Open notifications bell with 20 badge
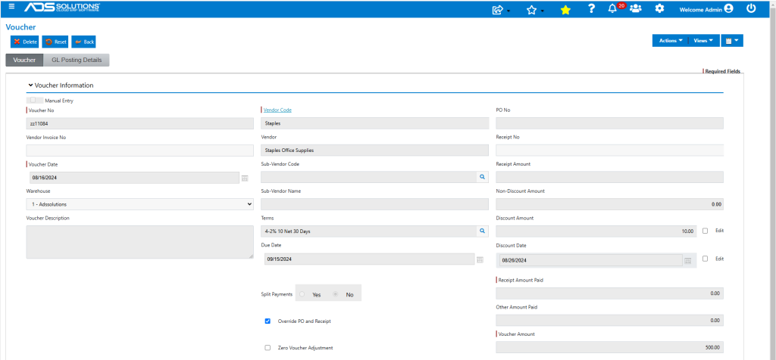The image size is (776, 360). [x=612, y=8]
